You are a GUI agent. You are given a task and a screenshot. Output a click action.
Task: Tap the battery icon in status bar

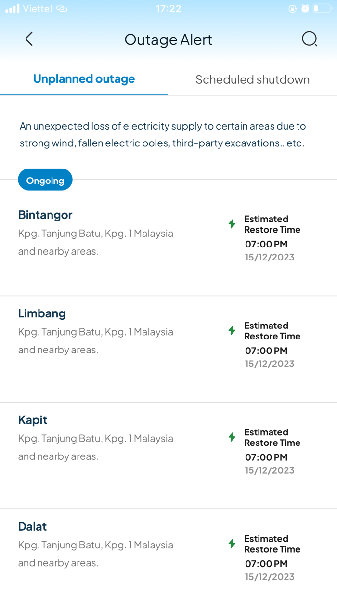click(x=322, y=9)
